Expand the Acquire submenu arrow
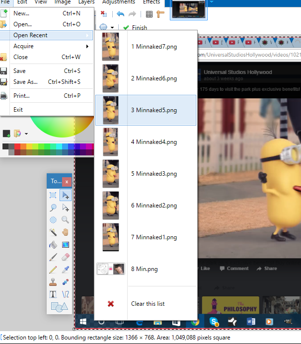Viewport: 301px width, 344px height. click(87, 46)
